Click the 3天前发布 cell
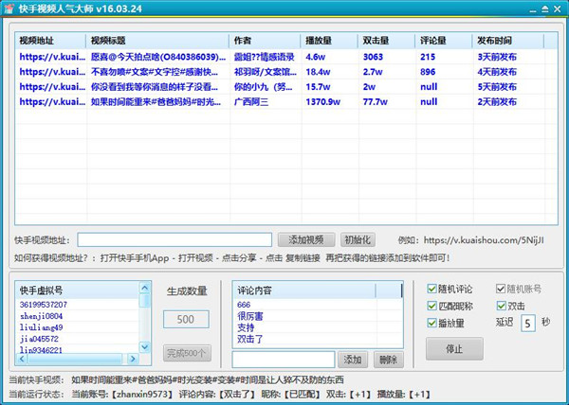Viewport: 569px width, 405px height. tap(497, 57)
